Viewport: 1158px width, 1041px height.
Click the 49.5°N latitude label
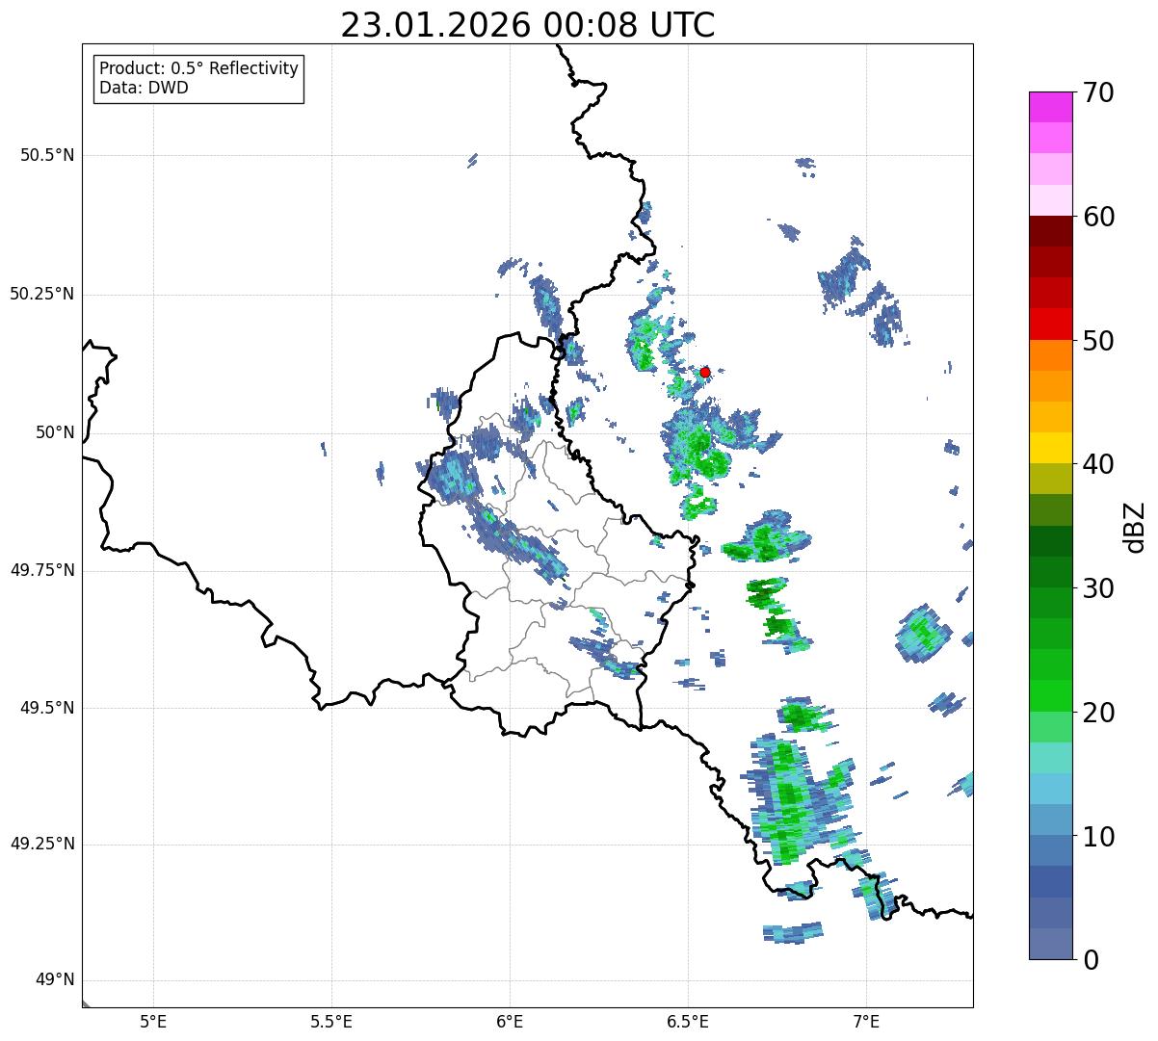47,708
